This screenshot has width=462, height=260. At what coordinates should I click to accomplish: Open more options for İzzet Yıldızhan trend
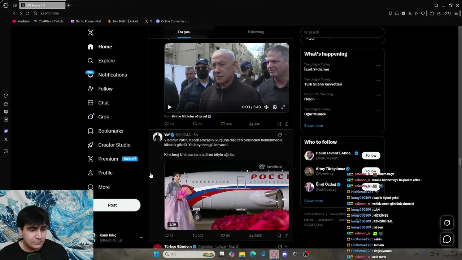(x=378, y=65)
